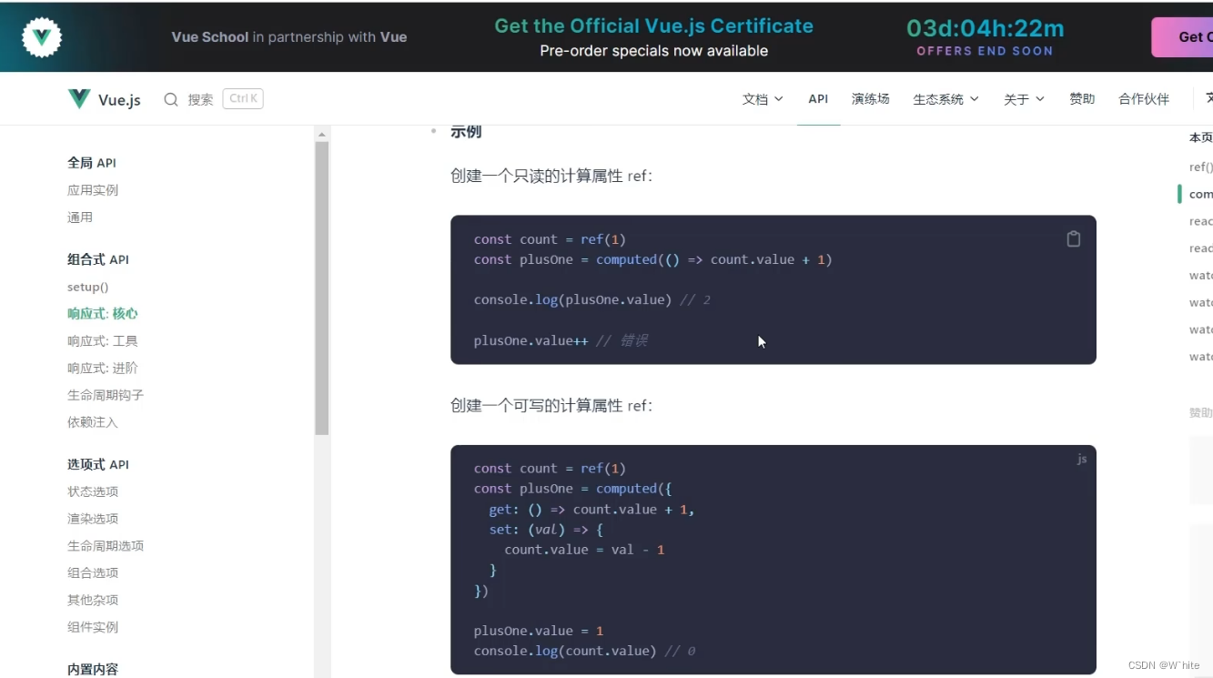Click code line console.log(count.value) // 0
Viewport: 1213px width, 678px height.
tap(584, 651)
